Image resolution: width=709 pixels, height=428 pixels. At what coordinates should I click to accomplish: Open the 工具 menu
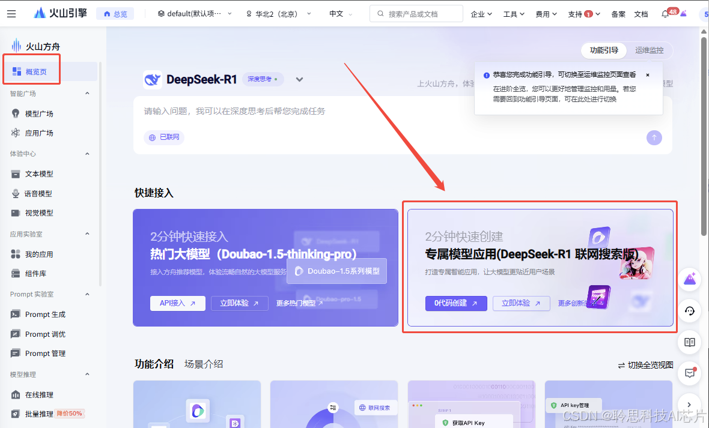click(x=514, y=14)
